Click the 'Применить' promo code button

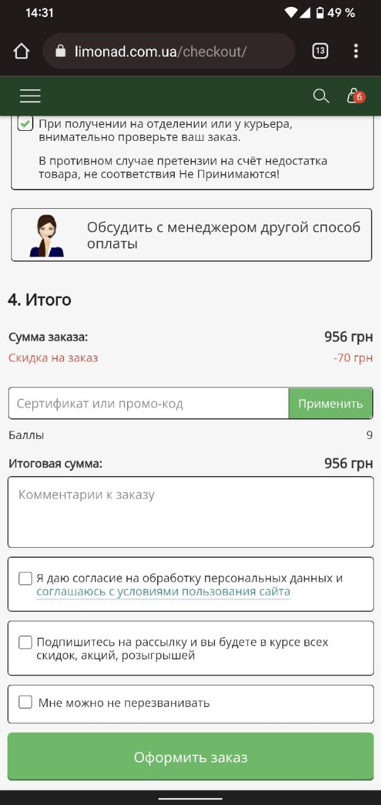[x=331, y=403]
